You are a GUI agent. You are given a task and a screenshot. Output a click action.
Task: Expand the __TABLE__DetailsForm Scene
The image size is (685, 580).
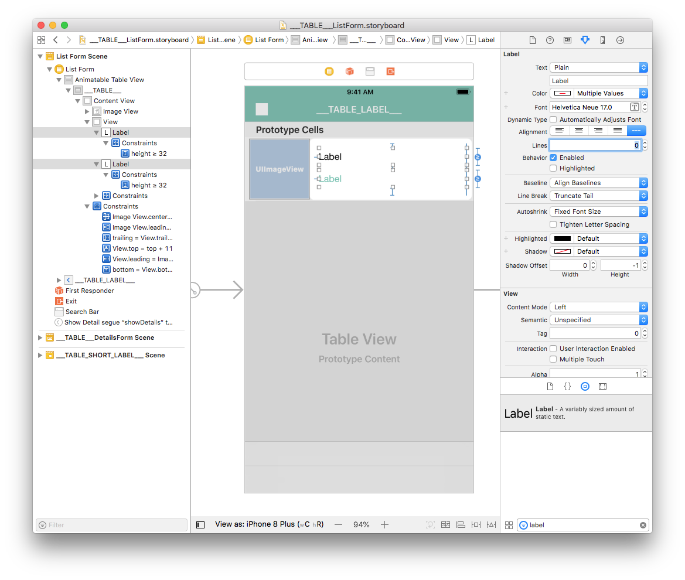[40, 337]
